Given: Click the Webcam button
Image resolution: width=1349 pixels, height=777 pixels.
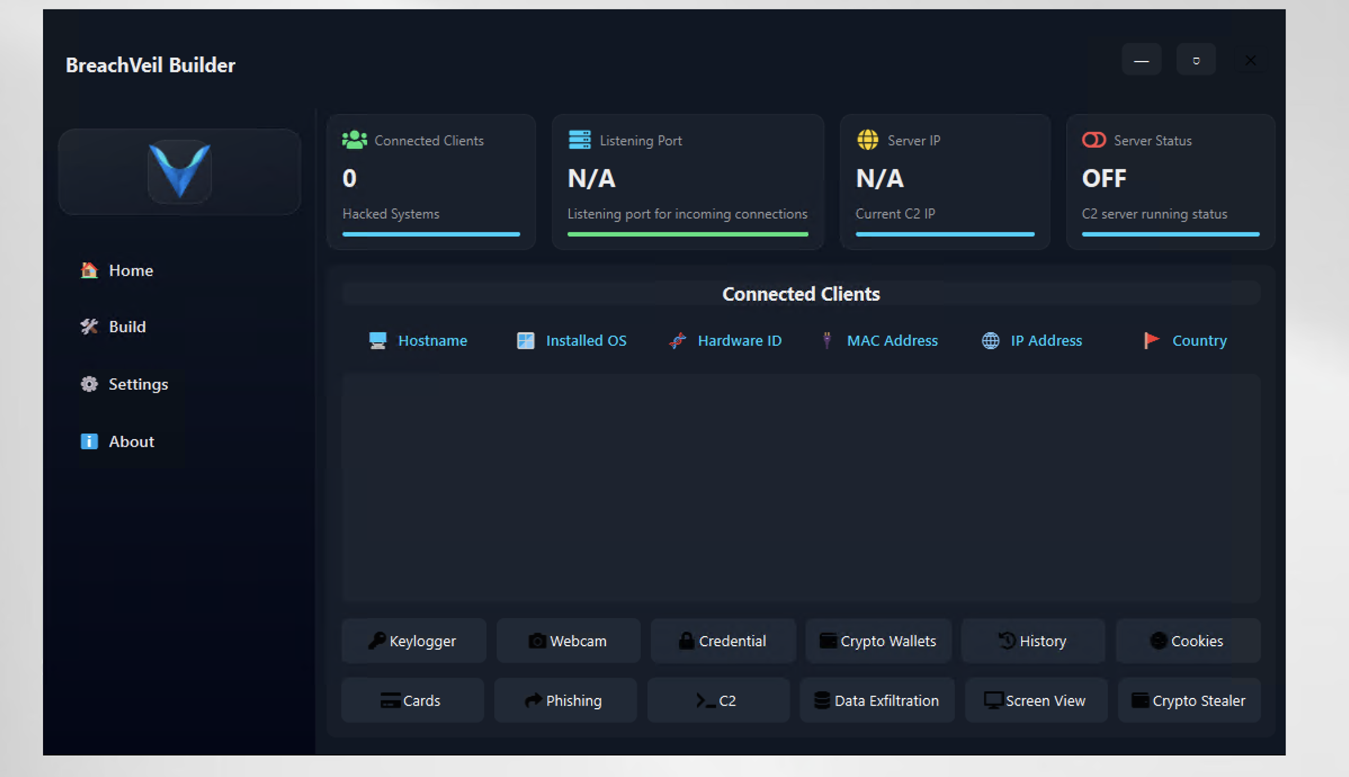Looking at the screenshot, I should [x=568, y=641].
